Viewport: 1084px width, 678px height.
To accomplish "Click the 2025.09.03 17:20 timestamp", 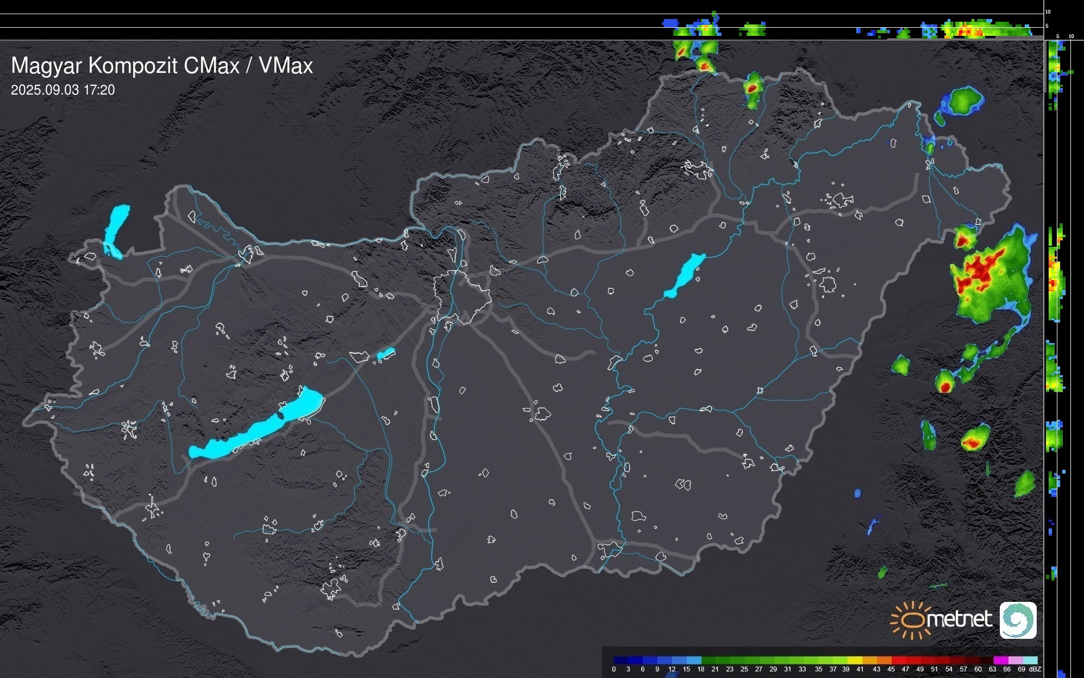I will pyautogui.click(x=63, y=90).
